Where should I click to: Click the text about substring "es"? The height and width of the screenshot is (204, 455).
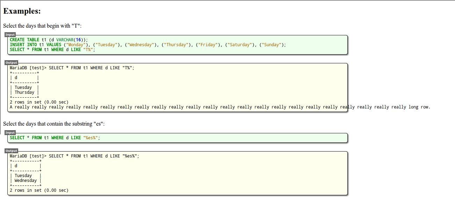pyautogui.click(x=54, y=124)
